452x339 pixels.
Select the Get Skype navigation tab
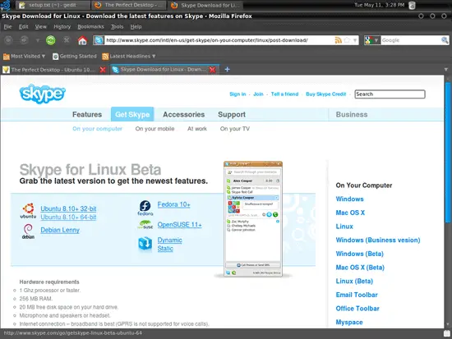click(132, 114)
